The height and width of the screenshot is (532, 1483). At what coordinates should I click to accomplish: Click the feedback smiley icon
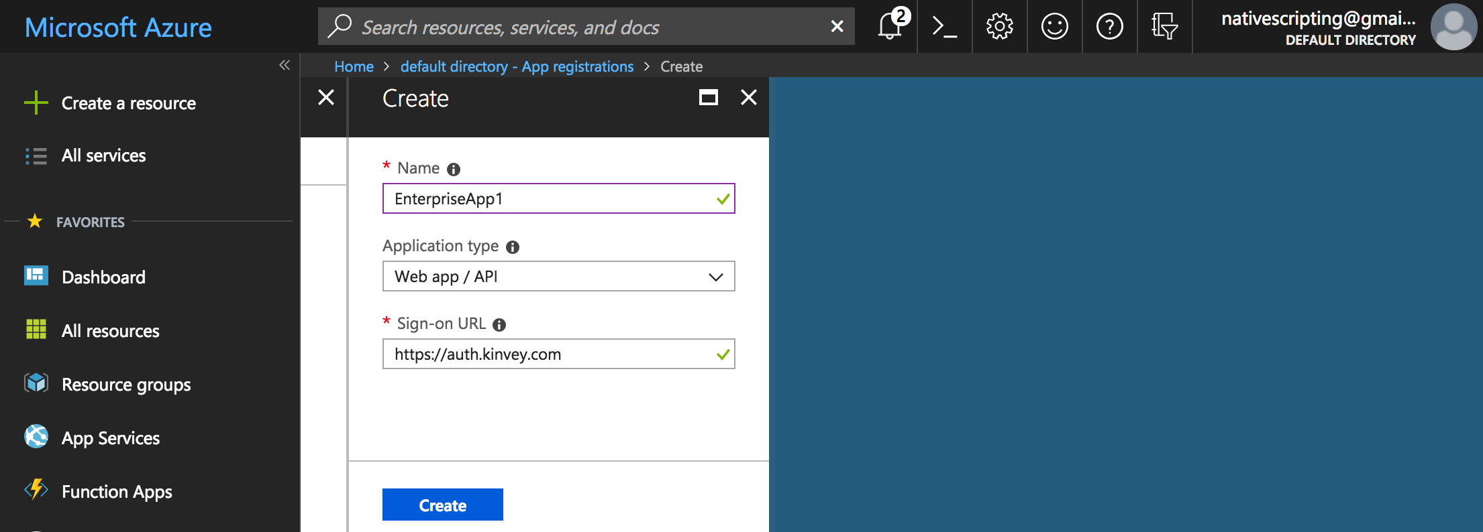coord(1054,27)
